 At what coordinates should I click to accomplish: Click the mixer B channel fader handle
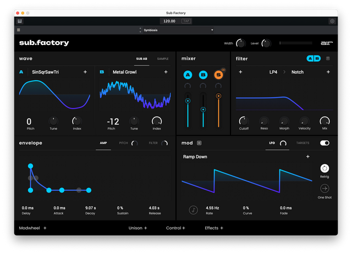203,110
